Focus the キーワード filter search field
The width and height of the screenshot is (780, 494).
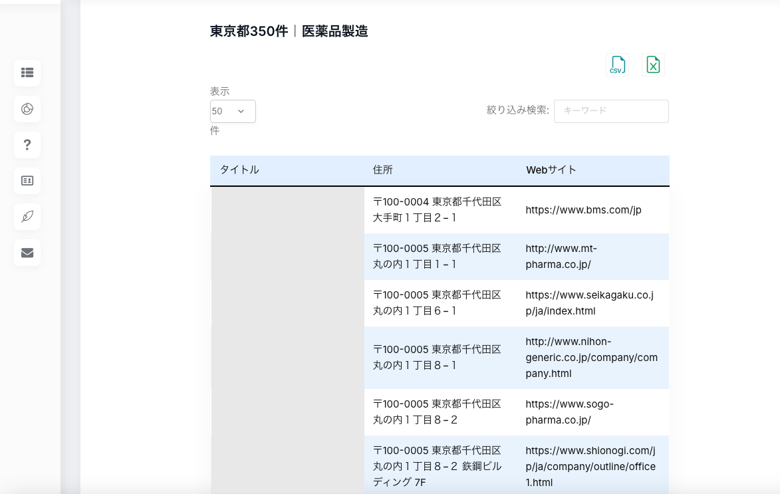611,111
